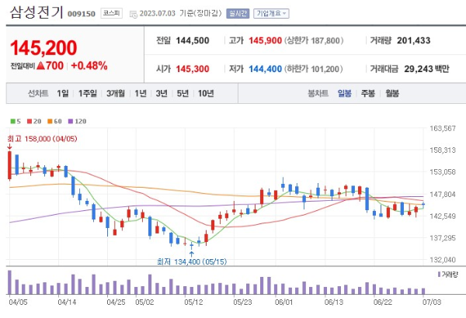Select the 1년 line chart tab
Image resolution: width=466 pixels, height=318 pixels.
pyautogui.click(x=141, y=94)
